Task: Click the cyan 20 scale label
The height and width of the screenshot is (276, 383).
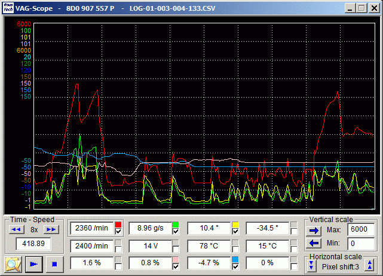Action: click(27, 57)
